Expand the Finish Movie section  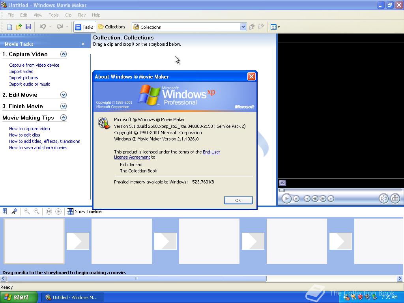coord(64,106)
